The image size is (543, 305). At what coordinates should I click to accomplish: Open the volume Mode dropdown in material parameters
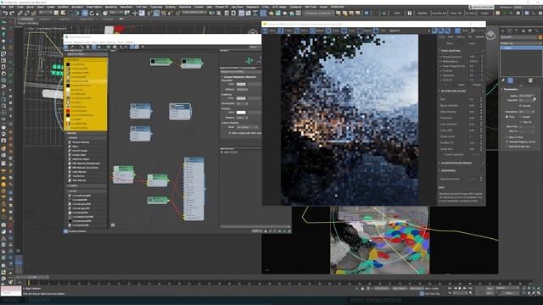(247, 127)
